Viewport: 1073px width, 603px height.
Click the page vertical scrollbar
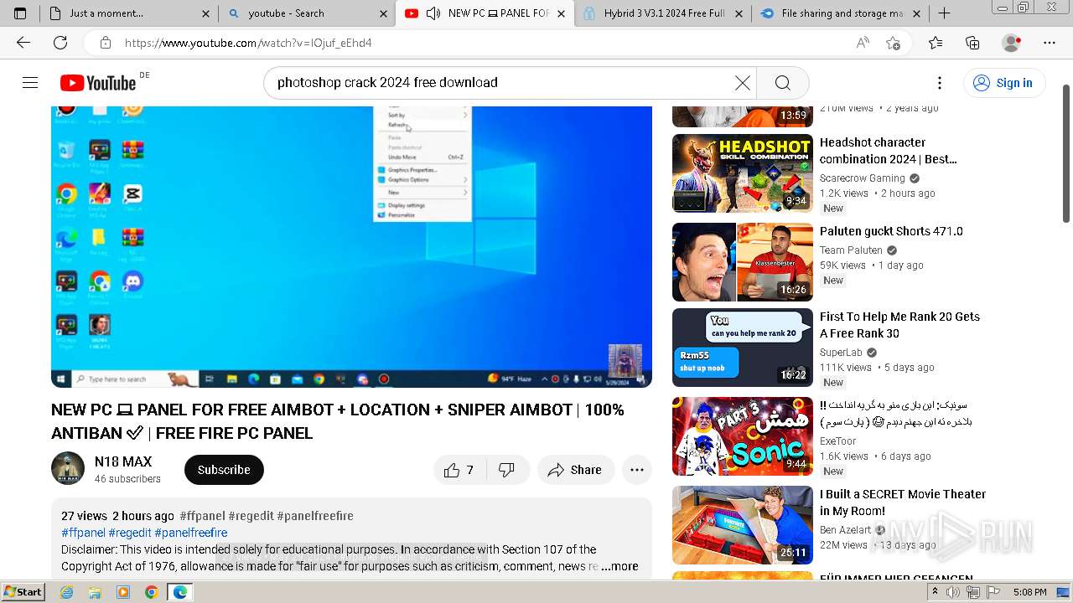pos(1066,153)
